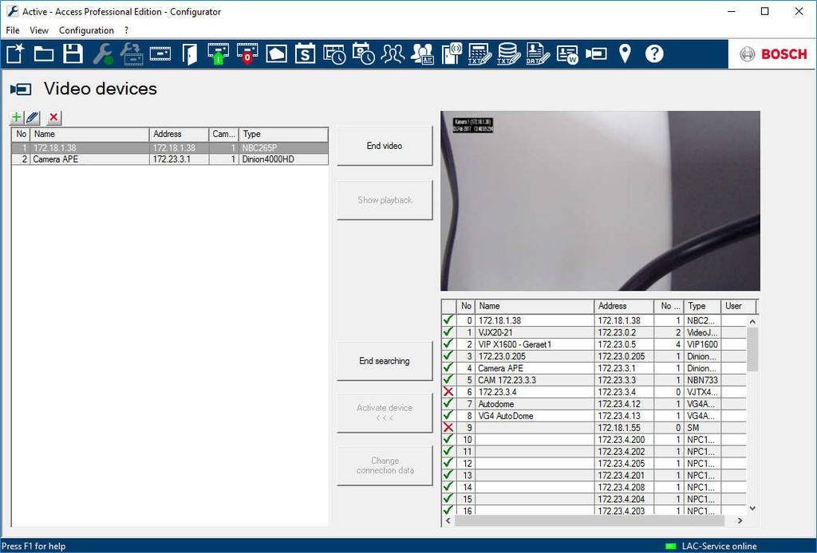
Task: Delete video device with the red X
Action: [53, 118]
